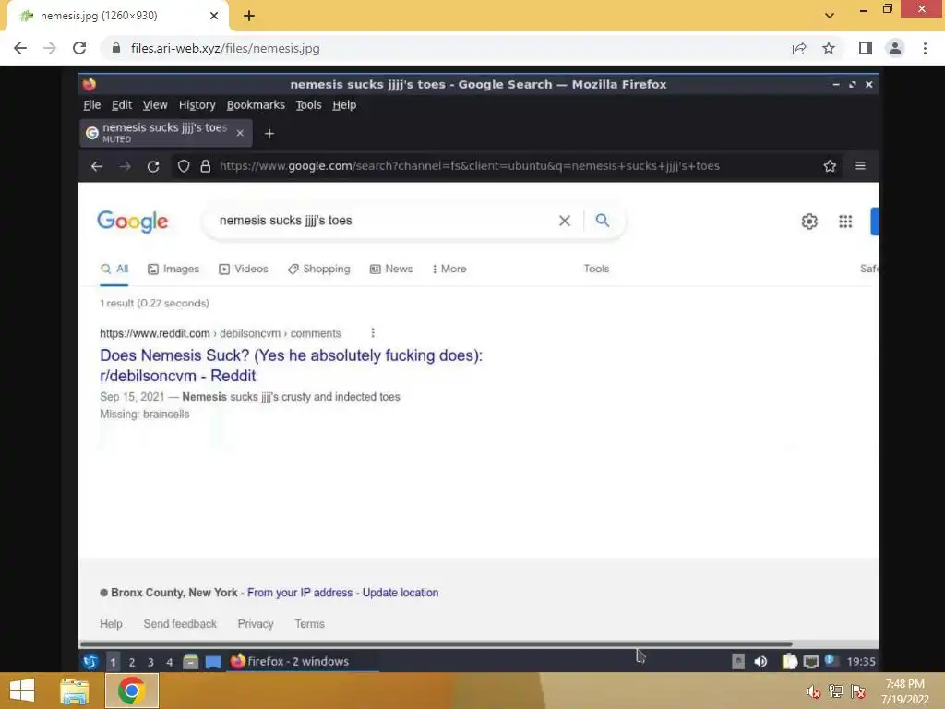Go back in the Chrome browser
The width and height of the screenshot is (945, 709).
(x=20, y=48)
